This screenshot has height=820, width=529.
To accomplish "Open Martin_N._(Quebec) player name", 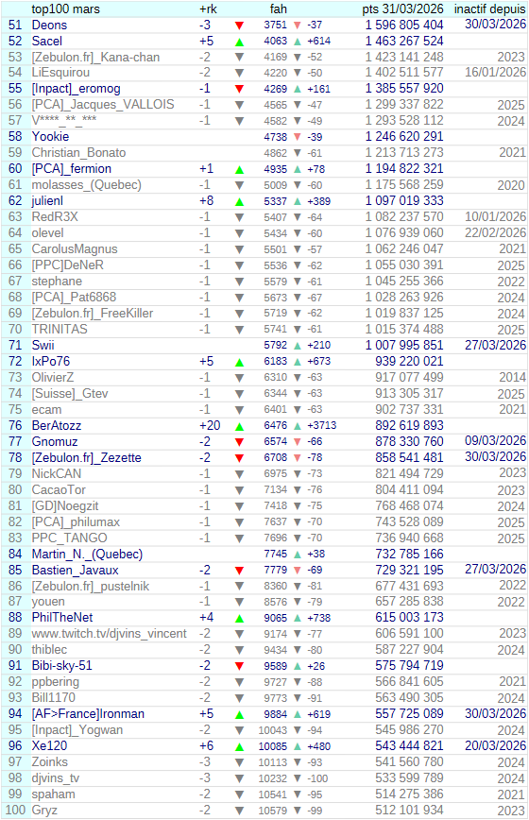I will point(87,555).
